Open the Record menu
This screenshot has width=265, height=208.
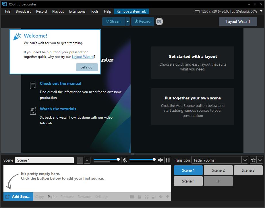tap(41, 11)
